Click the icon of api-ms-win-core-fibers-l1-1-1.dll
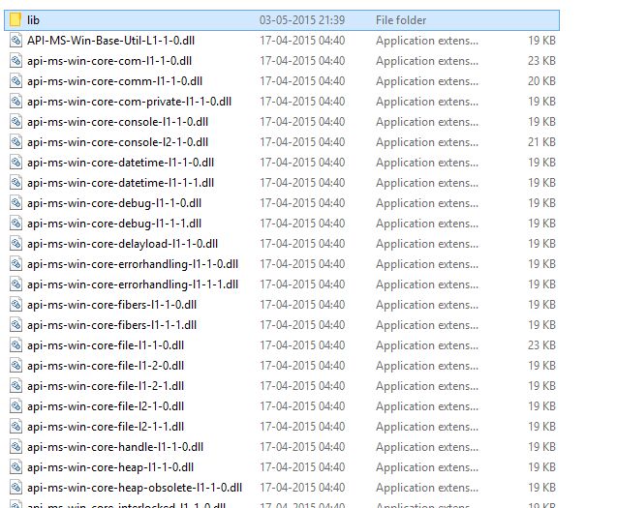 (15, 325)
